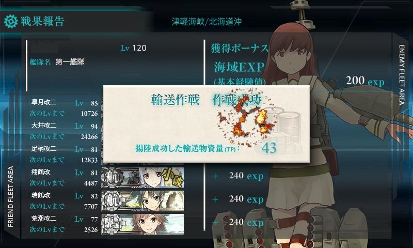Select the 瑞鶴改 ship portrait banner
The image size is (413, 248).
[142, 201]
